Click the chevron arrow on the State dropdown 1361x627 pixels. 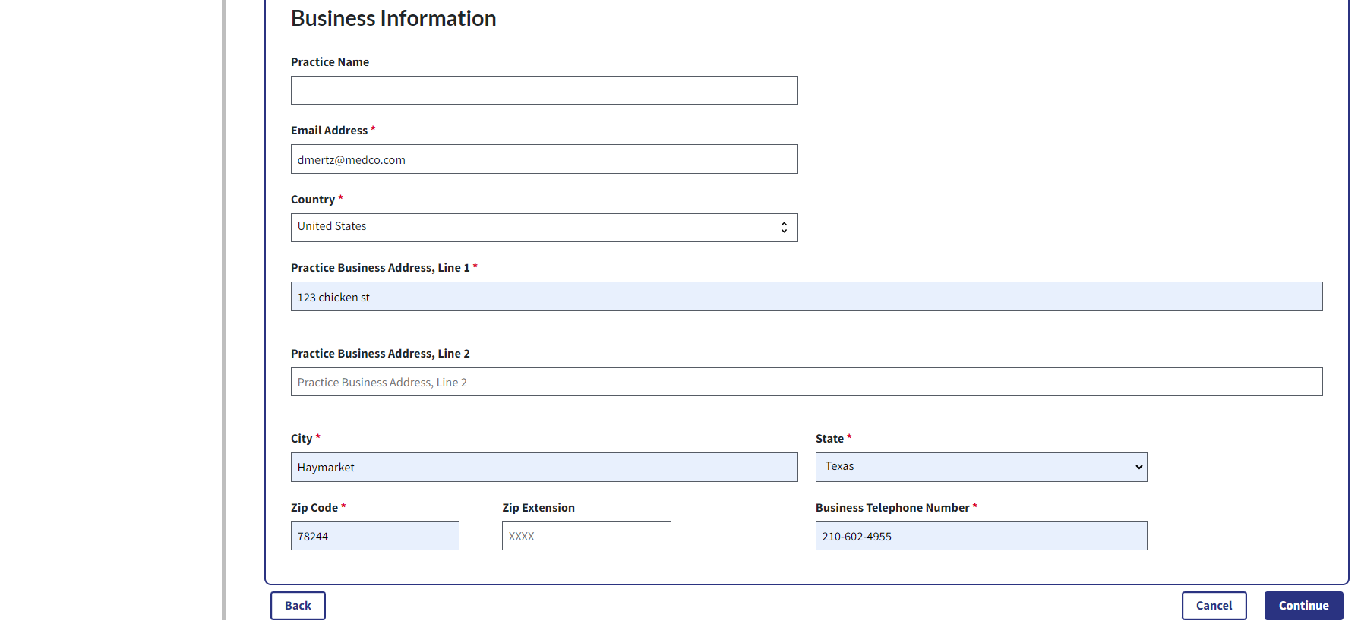click(1138, 468)
